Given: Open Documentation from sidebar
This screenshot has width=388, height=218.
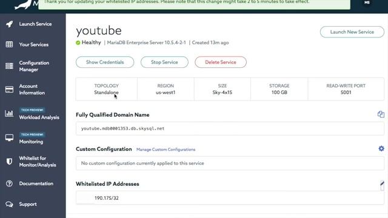Looking at the screenshot, I should coord(36,183).
